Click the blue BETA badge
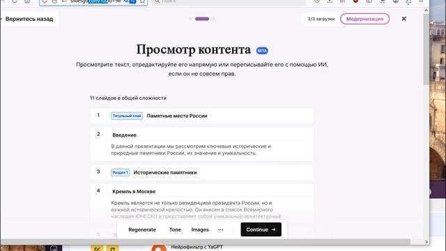The image size is (446, 251). (x=262, y=51)
